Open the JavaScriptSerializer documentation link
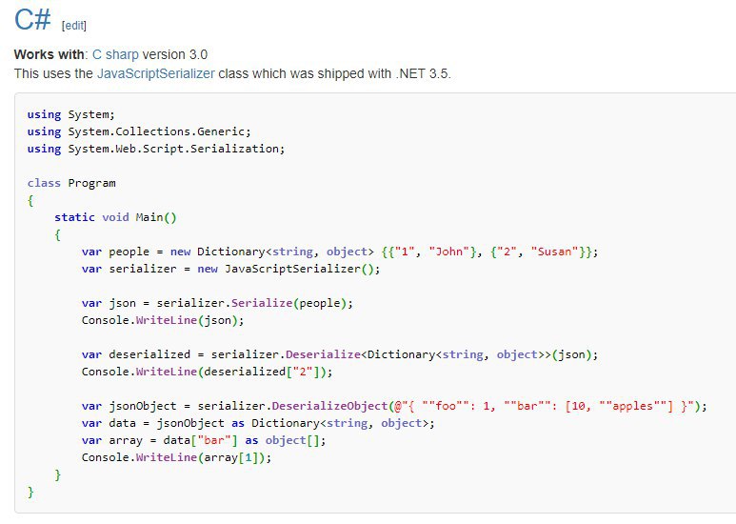Screen dimensions: 736x524 click(x=156, y=73)
